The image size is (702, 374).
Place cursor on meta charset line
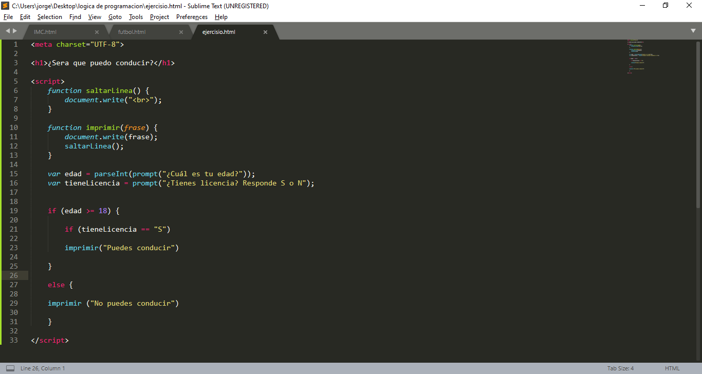point(78,44)
